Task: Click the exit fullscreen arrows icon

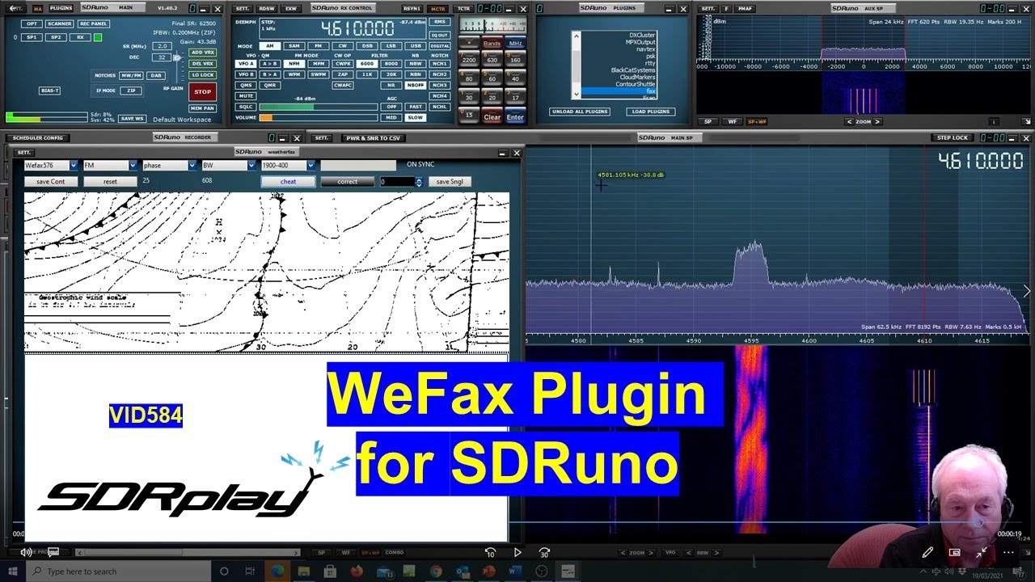Action: [982, 553]
